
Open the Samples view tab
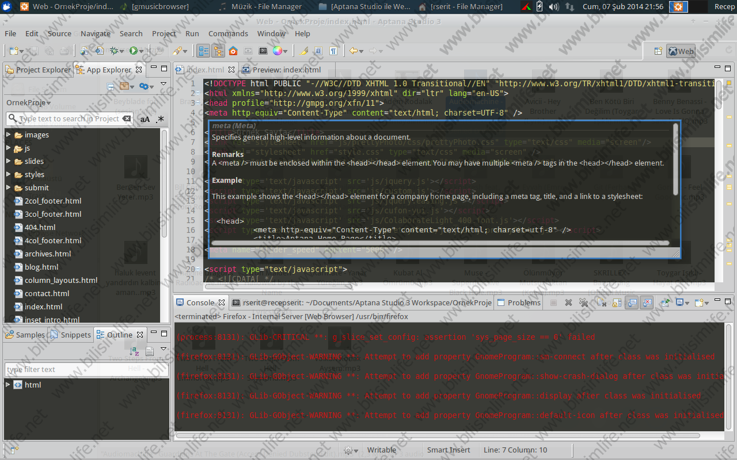point(25,335)
